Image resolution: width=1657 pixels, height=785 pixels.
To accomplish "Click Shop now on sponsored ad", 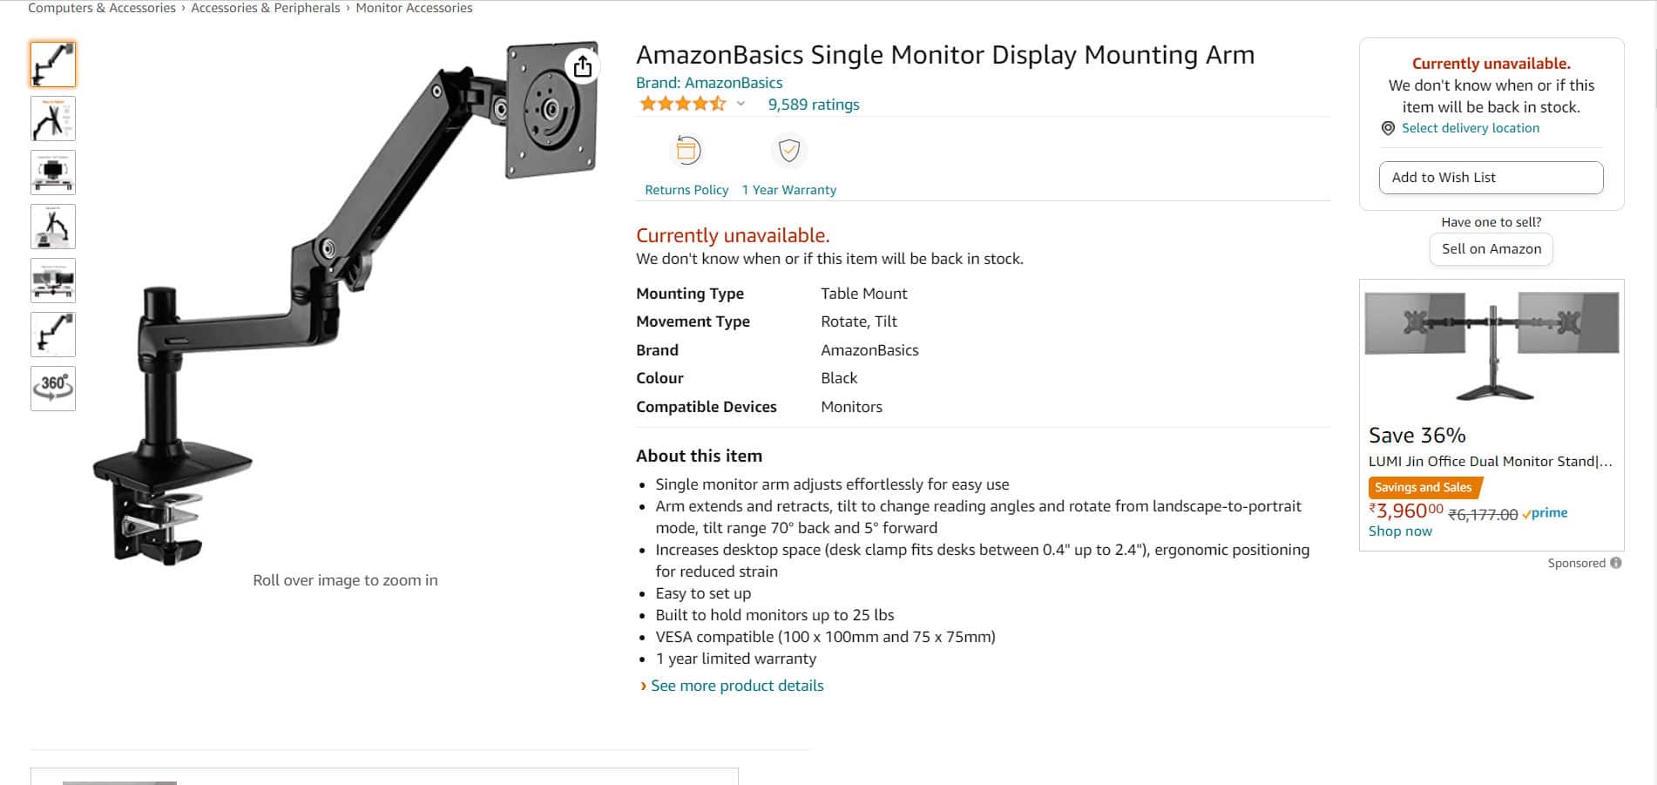I will [x=1399, y=531].
